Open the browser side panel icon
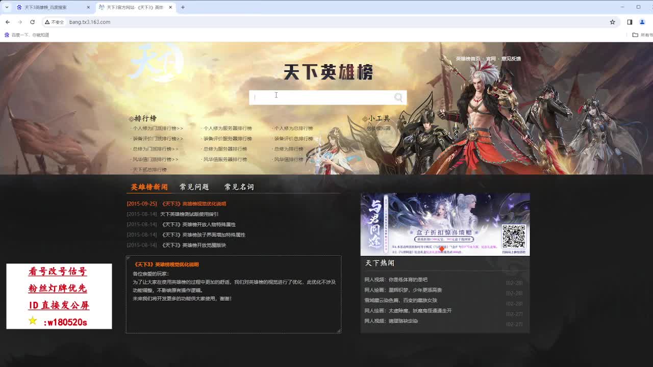The image size is (653, 367). (630, 22)
